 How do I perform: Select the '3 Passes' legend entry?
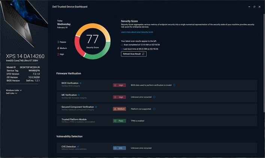[62, 42]
